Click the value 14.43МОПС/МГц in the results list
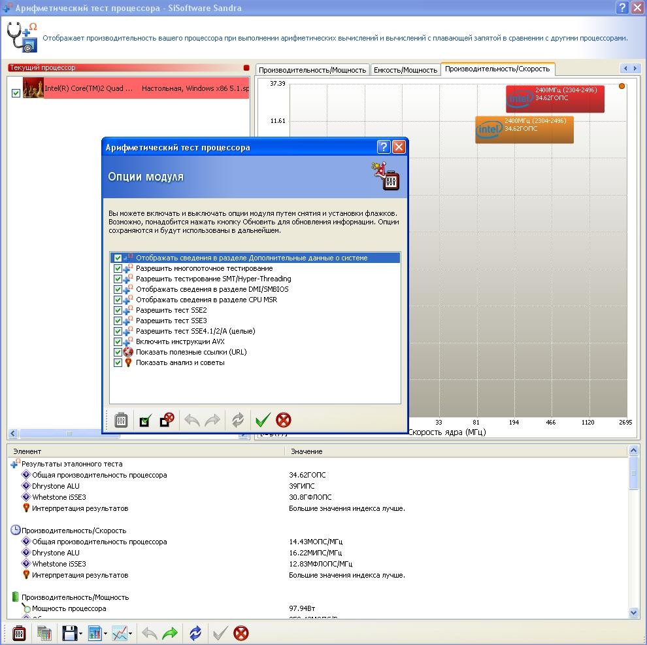 tap(316, 542)
